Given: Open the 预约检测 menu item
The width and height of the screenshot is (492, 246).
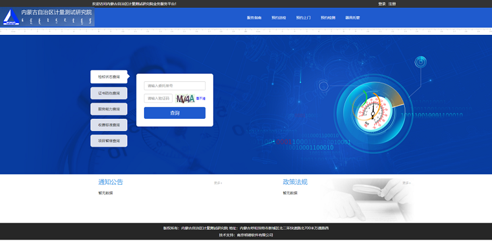Looking at the screenshot, I should [x=328, y=18].
